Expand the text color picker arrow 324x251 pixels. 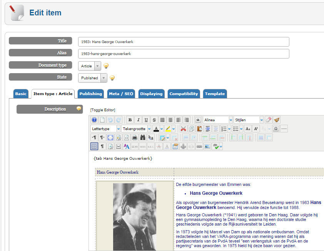coord(162,129)
